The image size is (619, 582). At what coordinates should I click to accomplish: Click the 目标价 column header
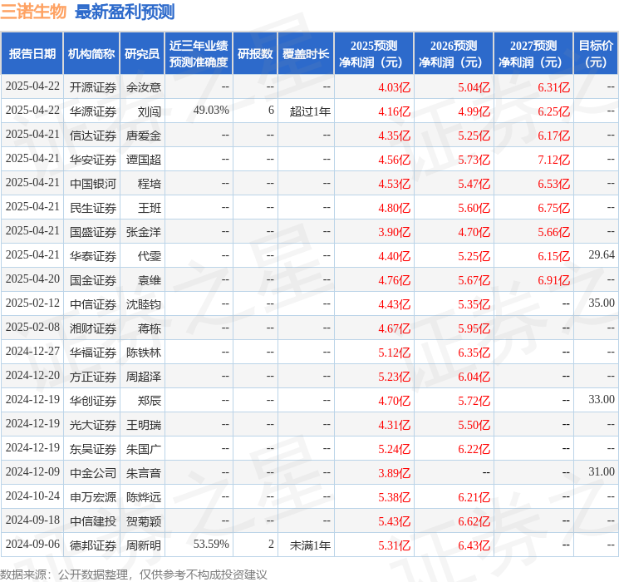596,54
